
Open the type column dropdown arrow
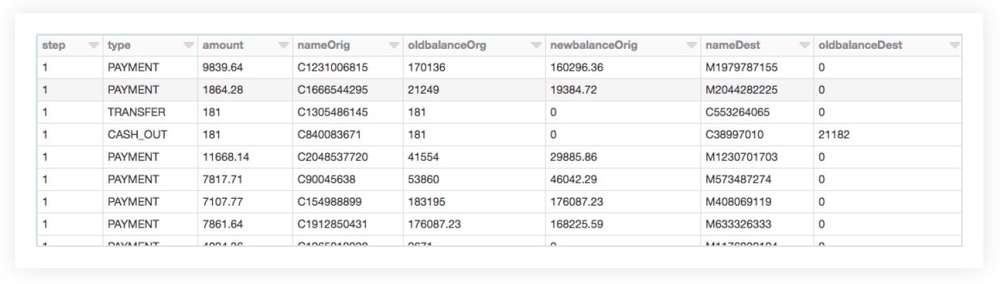[x=188, y=45]
